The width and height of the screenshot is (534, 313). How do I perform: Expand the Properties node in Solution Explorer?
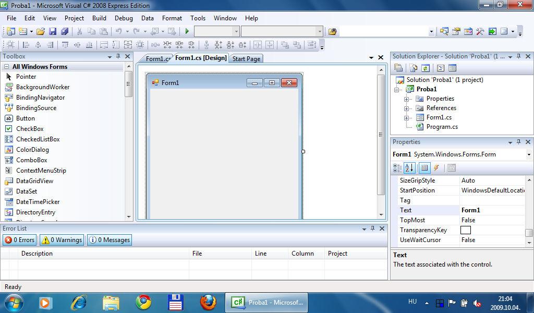tap(406, 99)
